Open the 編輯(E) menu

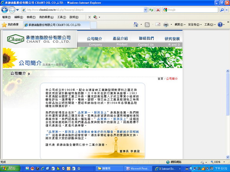[x=19, y=17]
